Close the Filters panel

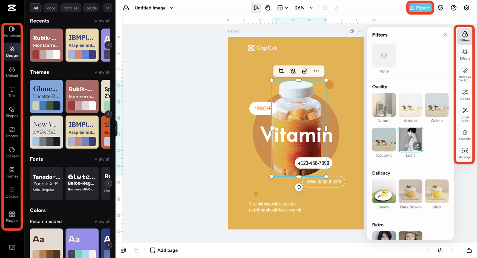[x=445, y=35]
